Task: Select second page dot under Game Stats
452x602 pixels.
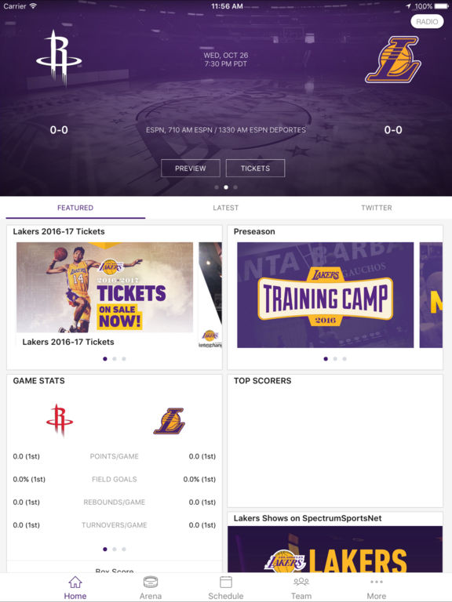Action: (114, 549)
